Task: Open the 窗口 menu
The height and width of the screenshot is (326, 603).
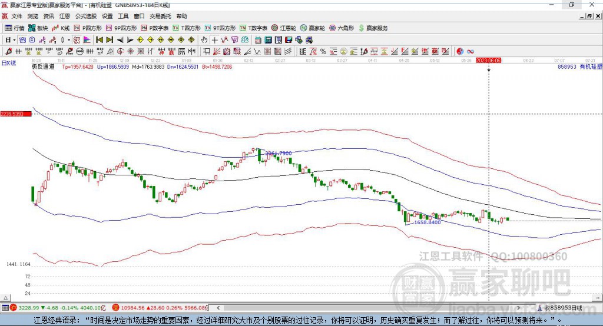Action: [x=139, y=16]
